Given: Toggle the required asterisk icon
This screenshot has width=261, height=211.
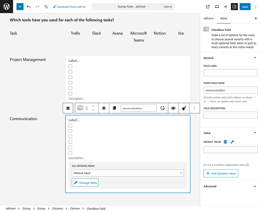Looking at the screenshot, I should [104, 108].
